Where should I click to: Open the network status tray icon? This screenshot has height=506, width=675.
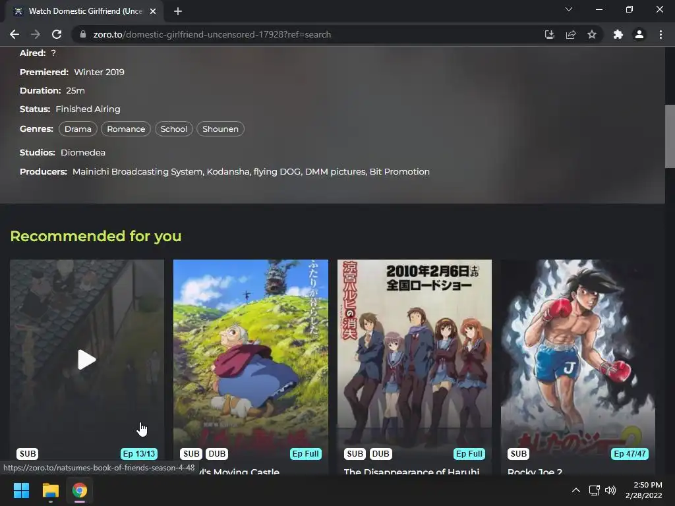coord(595,490)
